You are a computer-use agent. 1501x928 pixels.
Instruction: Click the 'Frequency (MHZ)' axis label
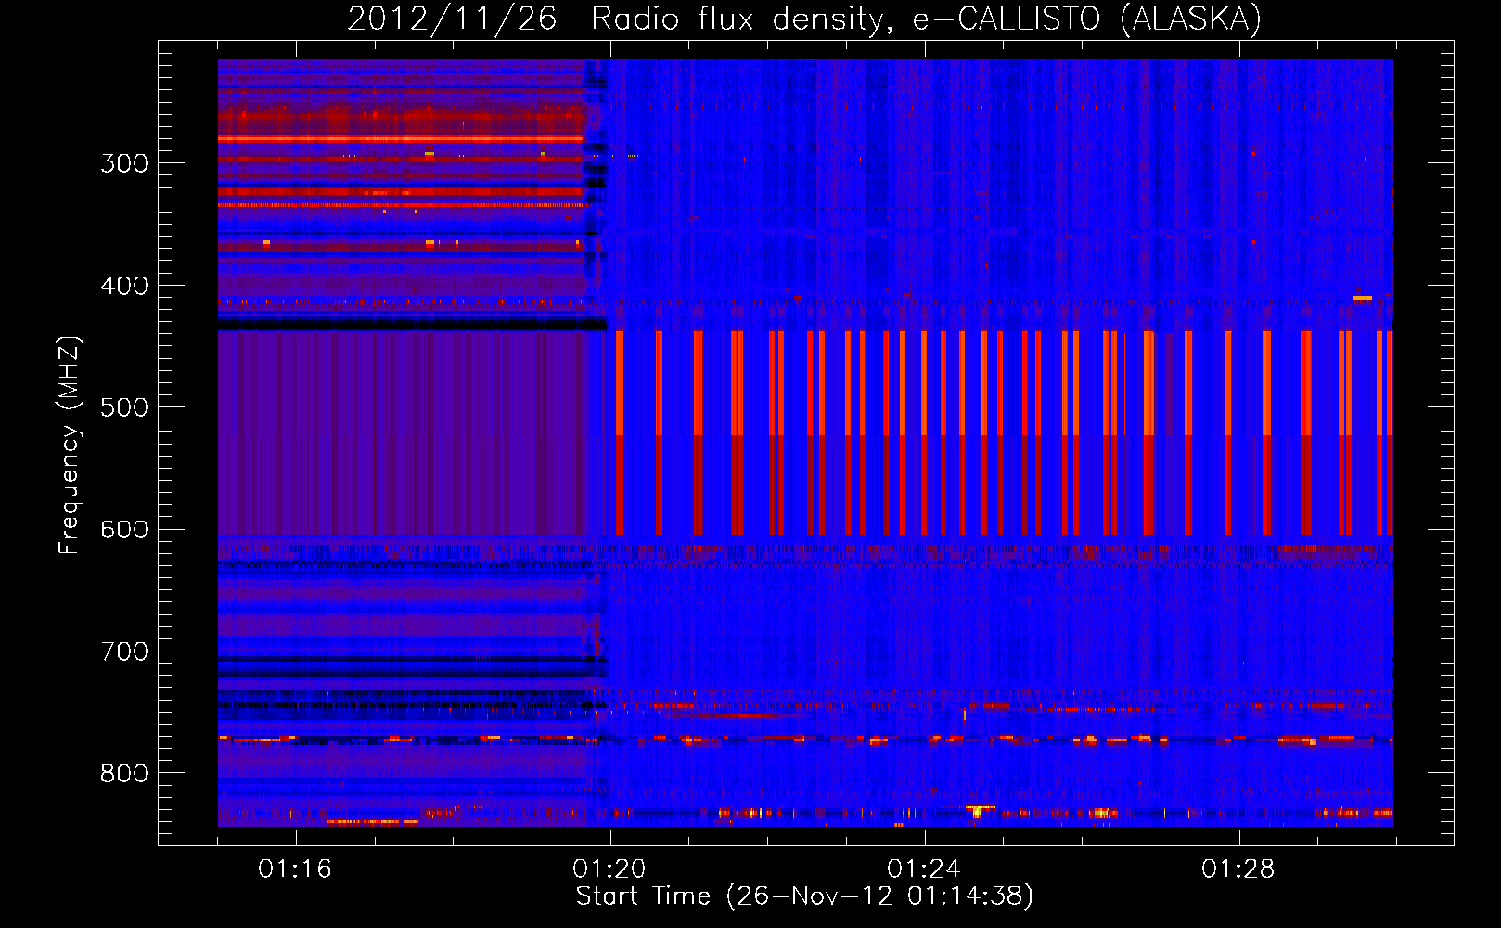70,445
